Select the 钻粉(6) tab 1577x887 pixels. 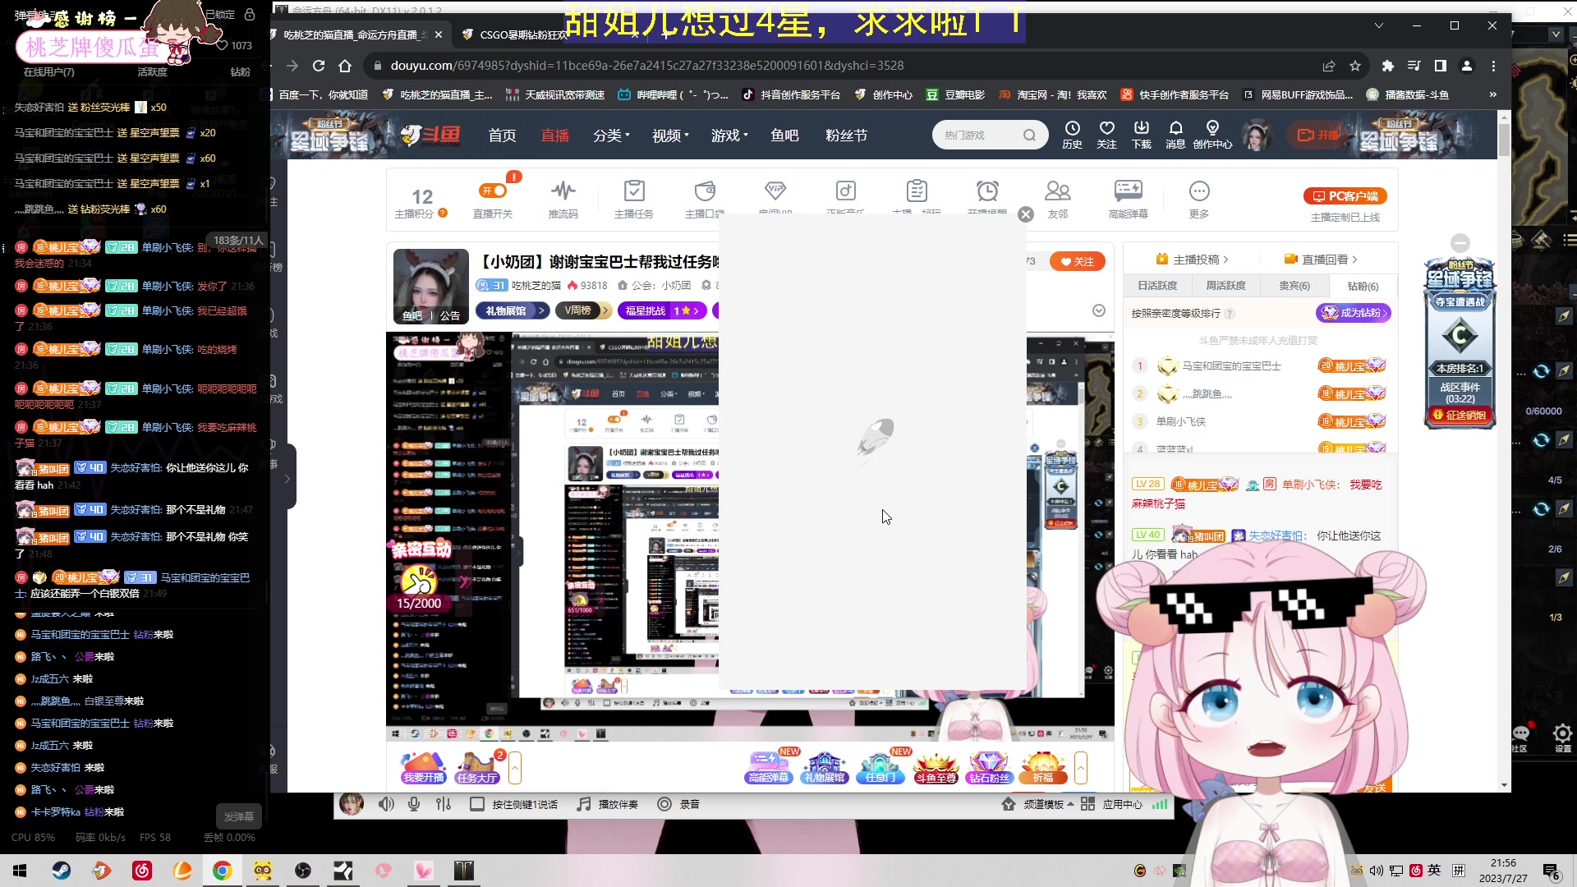(x=1363, y=286)
